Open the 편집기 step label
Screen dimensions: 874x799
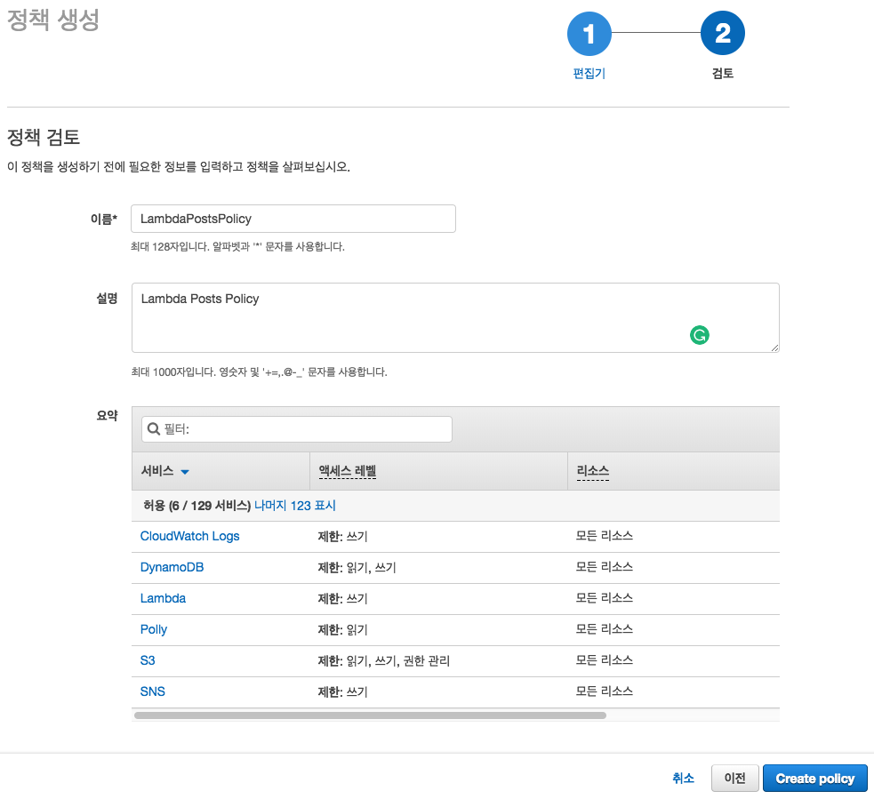[x=589, y=74]
